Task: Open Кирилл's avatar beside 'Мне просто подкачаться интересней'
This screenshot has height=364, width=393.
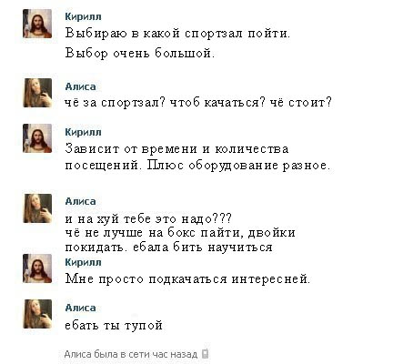Action: [x=37, y=268]
